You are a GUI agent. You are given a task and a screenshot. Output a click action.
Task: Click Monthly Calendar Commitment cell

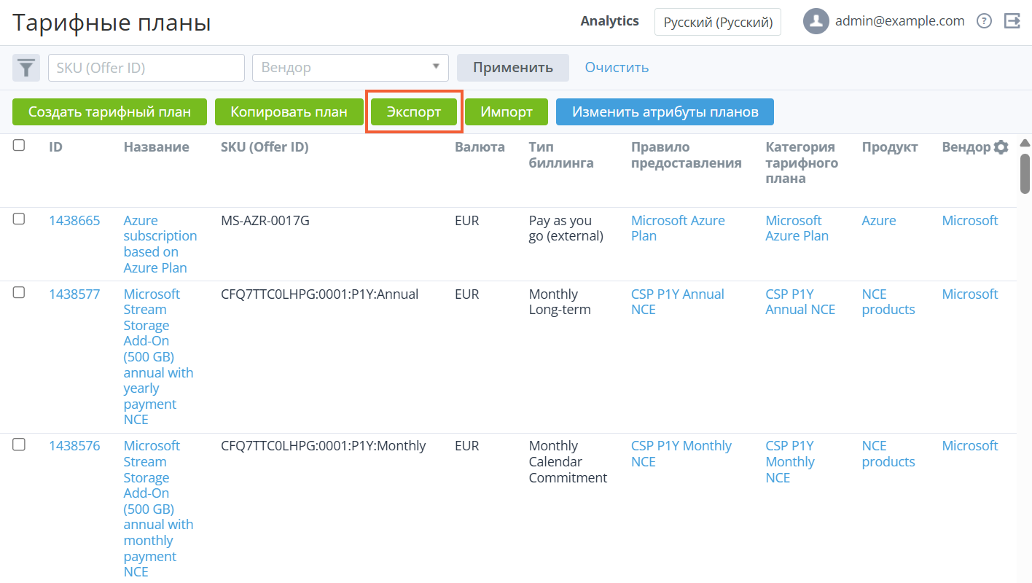click(x=568, y=461)
